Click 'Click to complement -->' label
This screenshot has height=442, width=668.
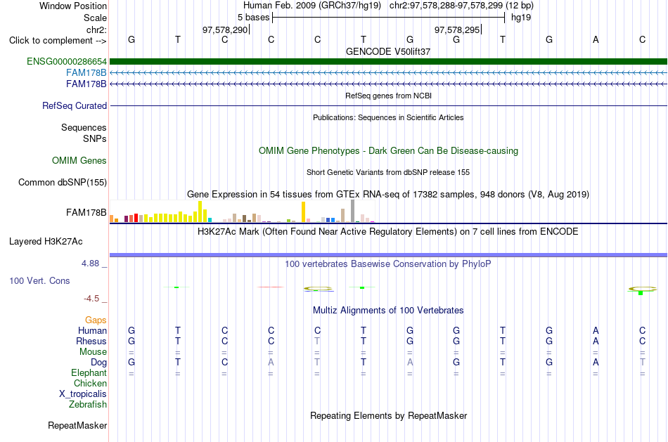58,41
